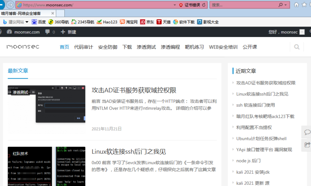This screenshot has height=186, width=311.
Task: Open sidebar link ssh 软连接后门使用
Action: (x=255, y=105)
